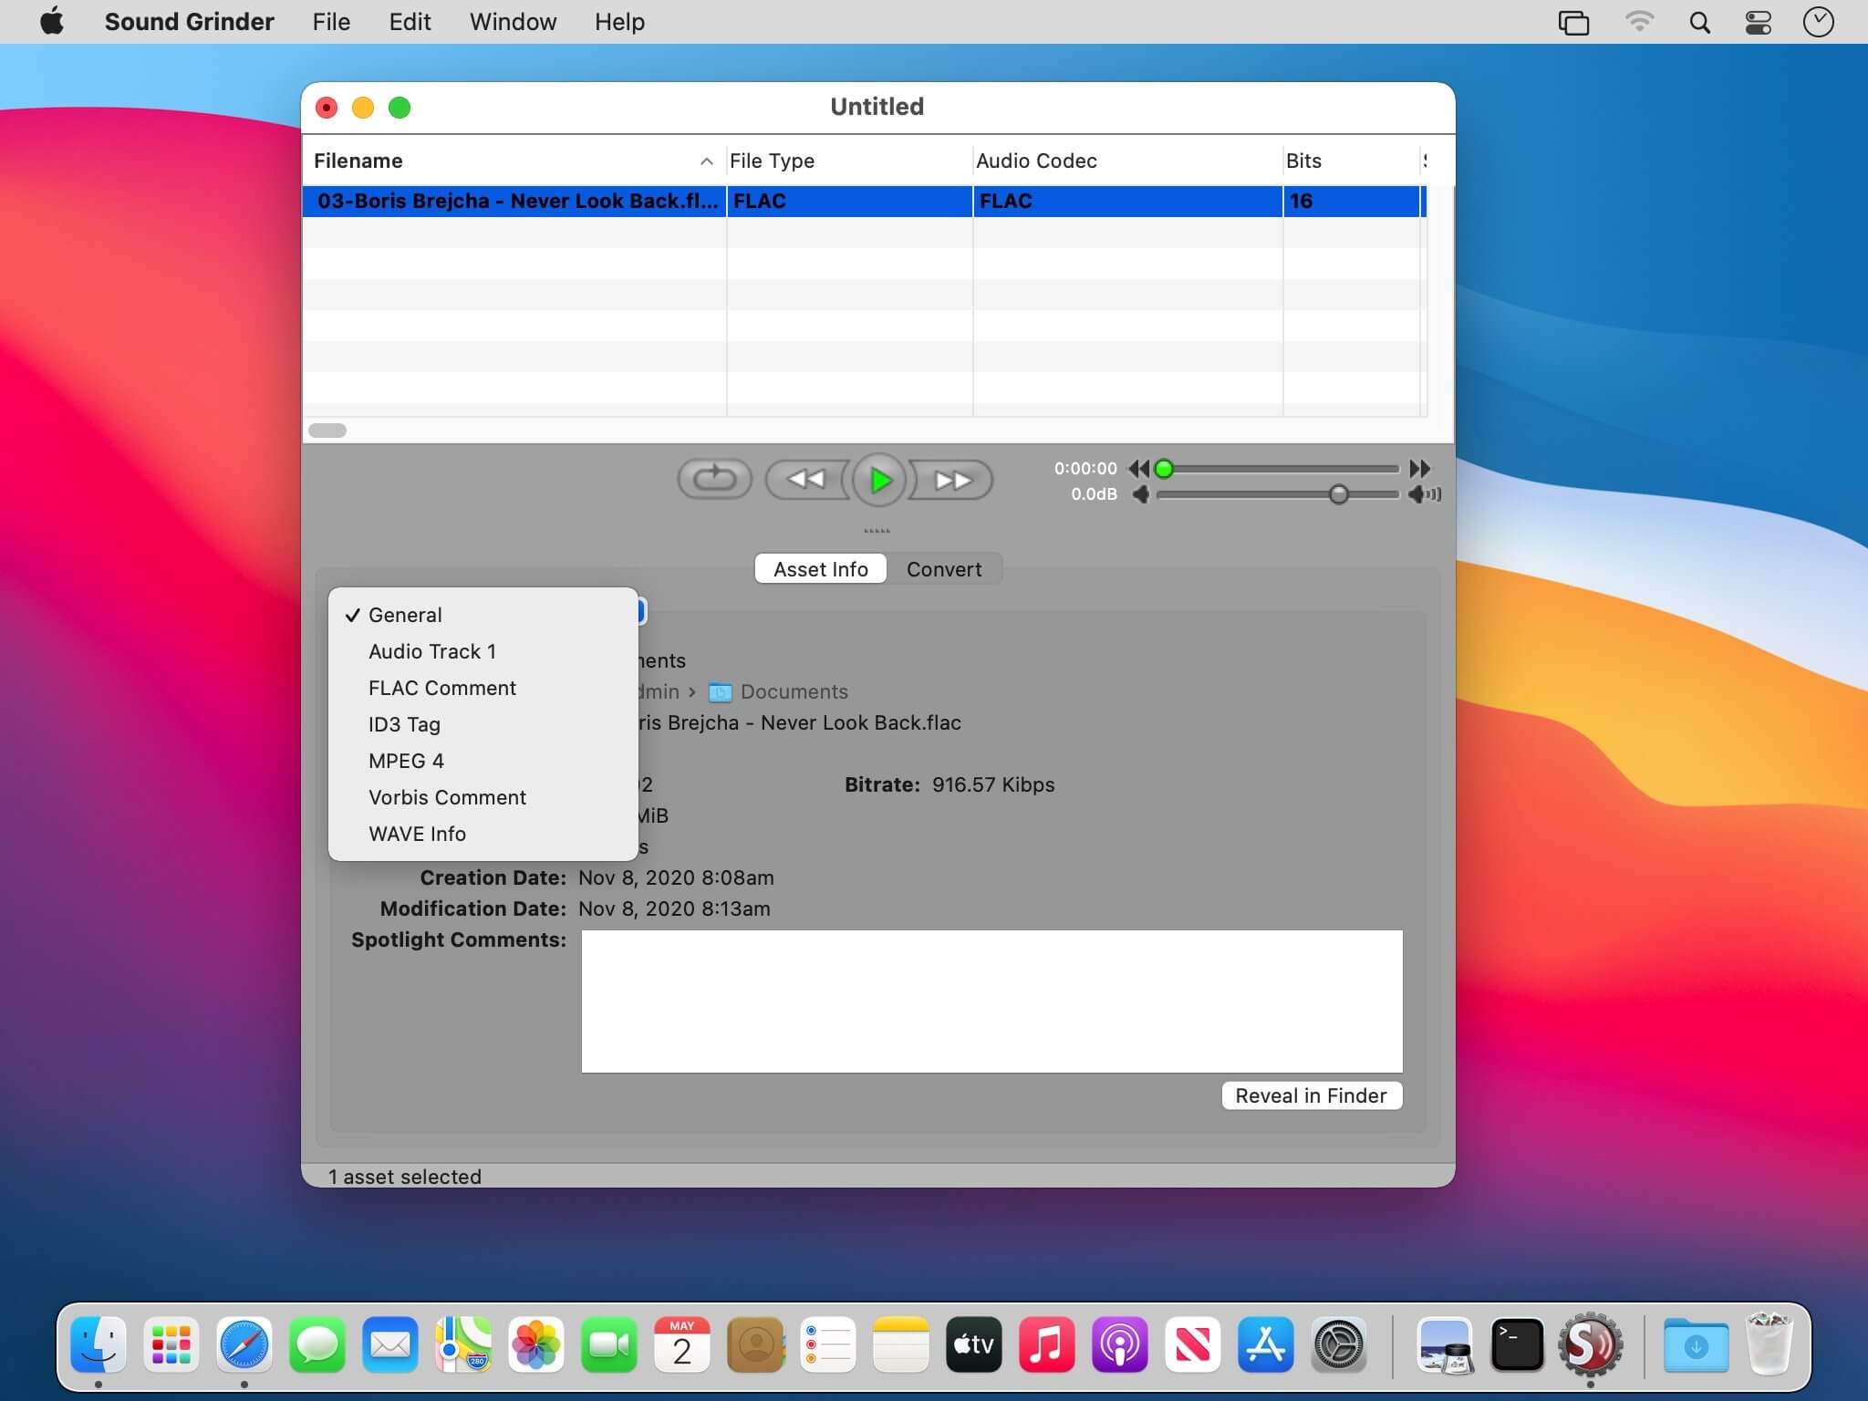Image resolution: width=1868 pixels, height=1401 pixels.
Task: Skip to start of track icon
Action: pos(1138,469)
